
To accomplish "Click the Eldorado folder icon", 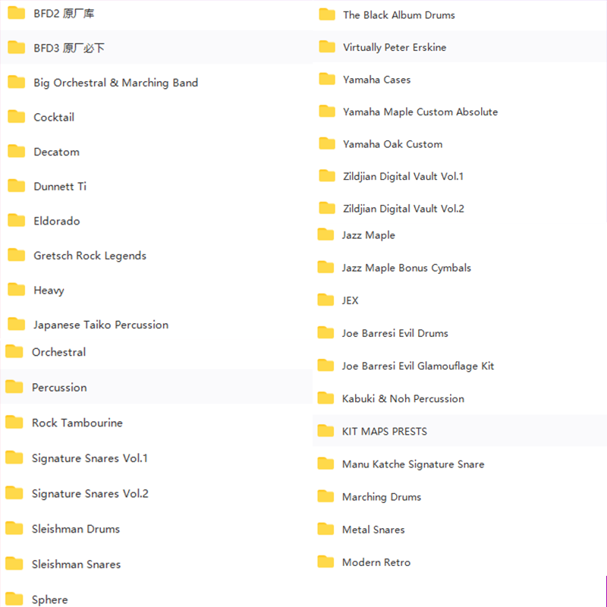I will (x=16, y=220).
